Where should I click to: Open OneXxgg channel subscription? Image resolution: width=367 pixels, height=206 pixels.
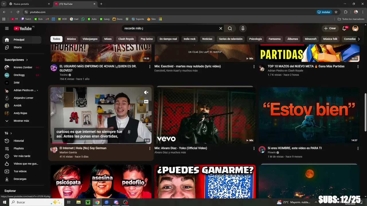pyautogui.click(x=22, y=75)
